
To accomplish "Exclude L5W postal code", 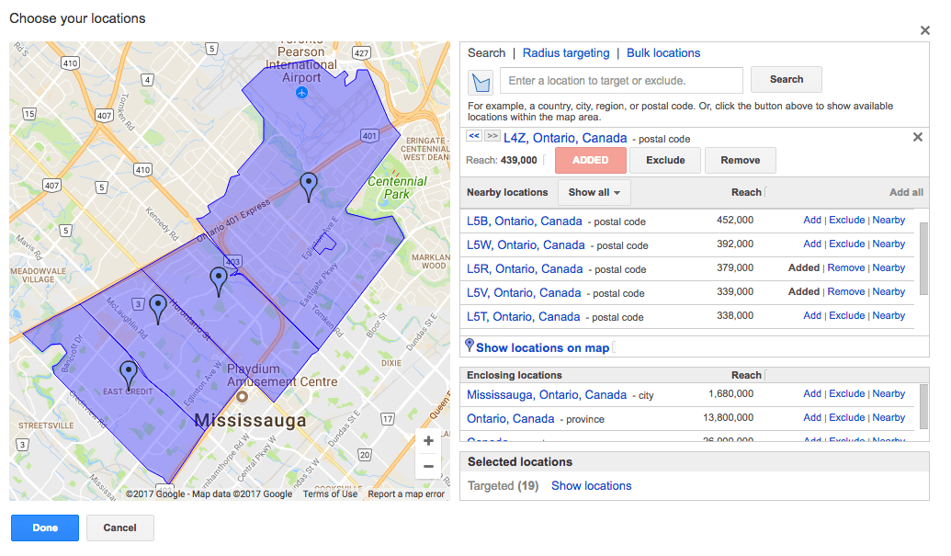I will pos(846,244).
